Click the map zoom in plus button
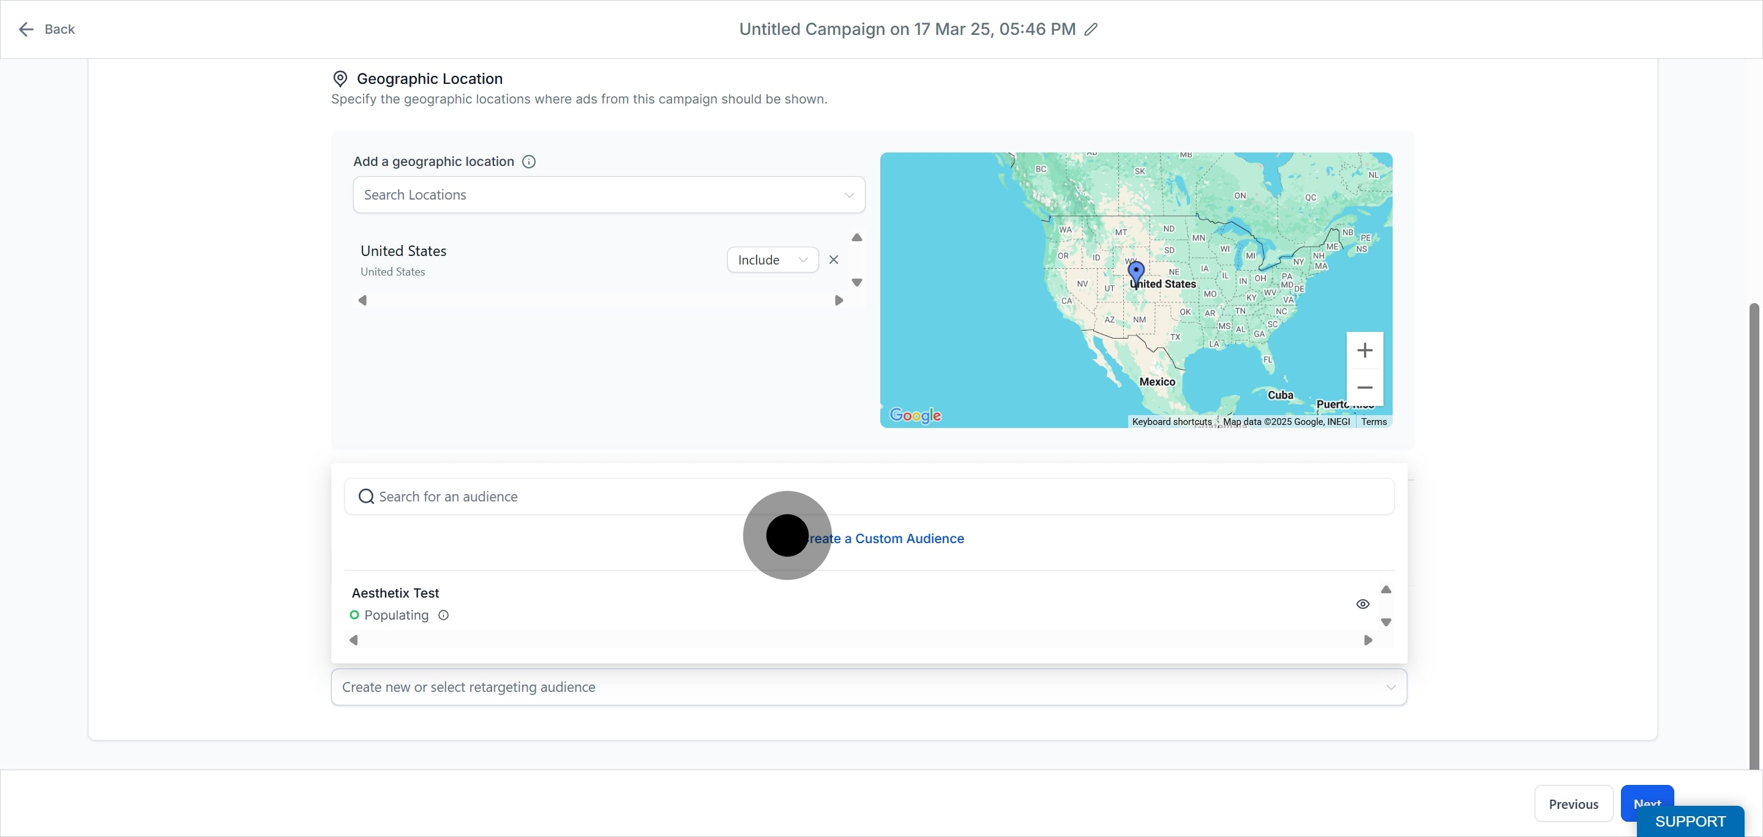Image resolution: width=1763 pixels, height=837 pixels. click(x=1364, y=350)
